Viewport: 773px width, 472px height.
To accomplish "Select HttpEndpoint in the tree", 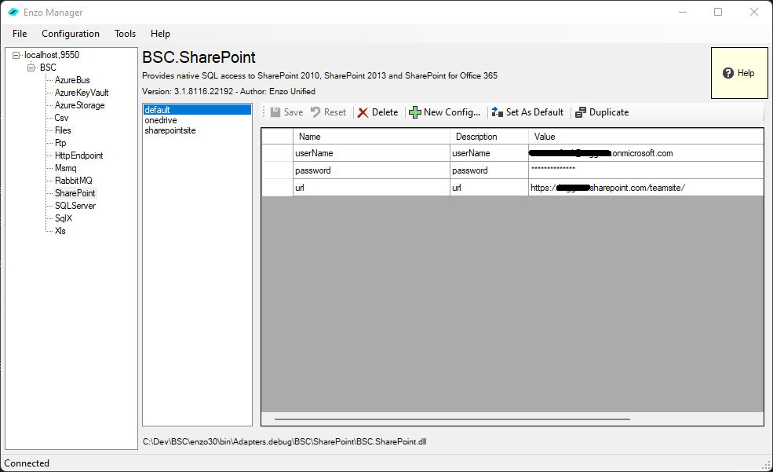I will [79, 156].
